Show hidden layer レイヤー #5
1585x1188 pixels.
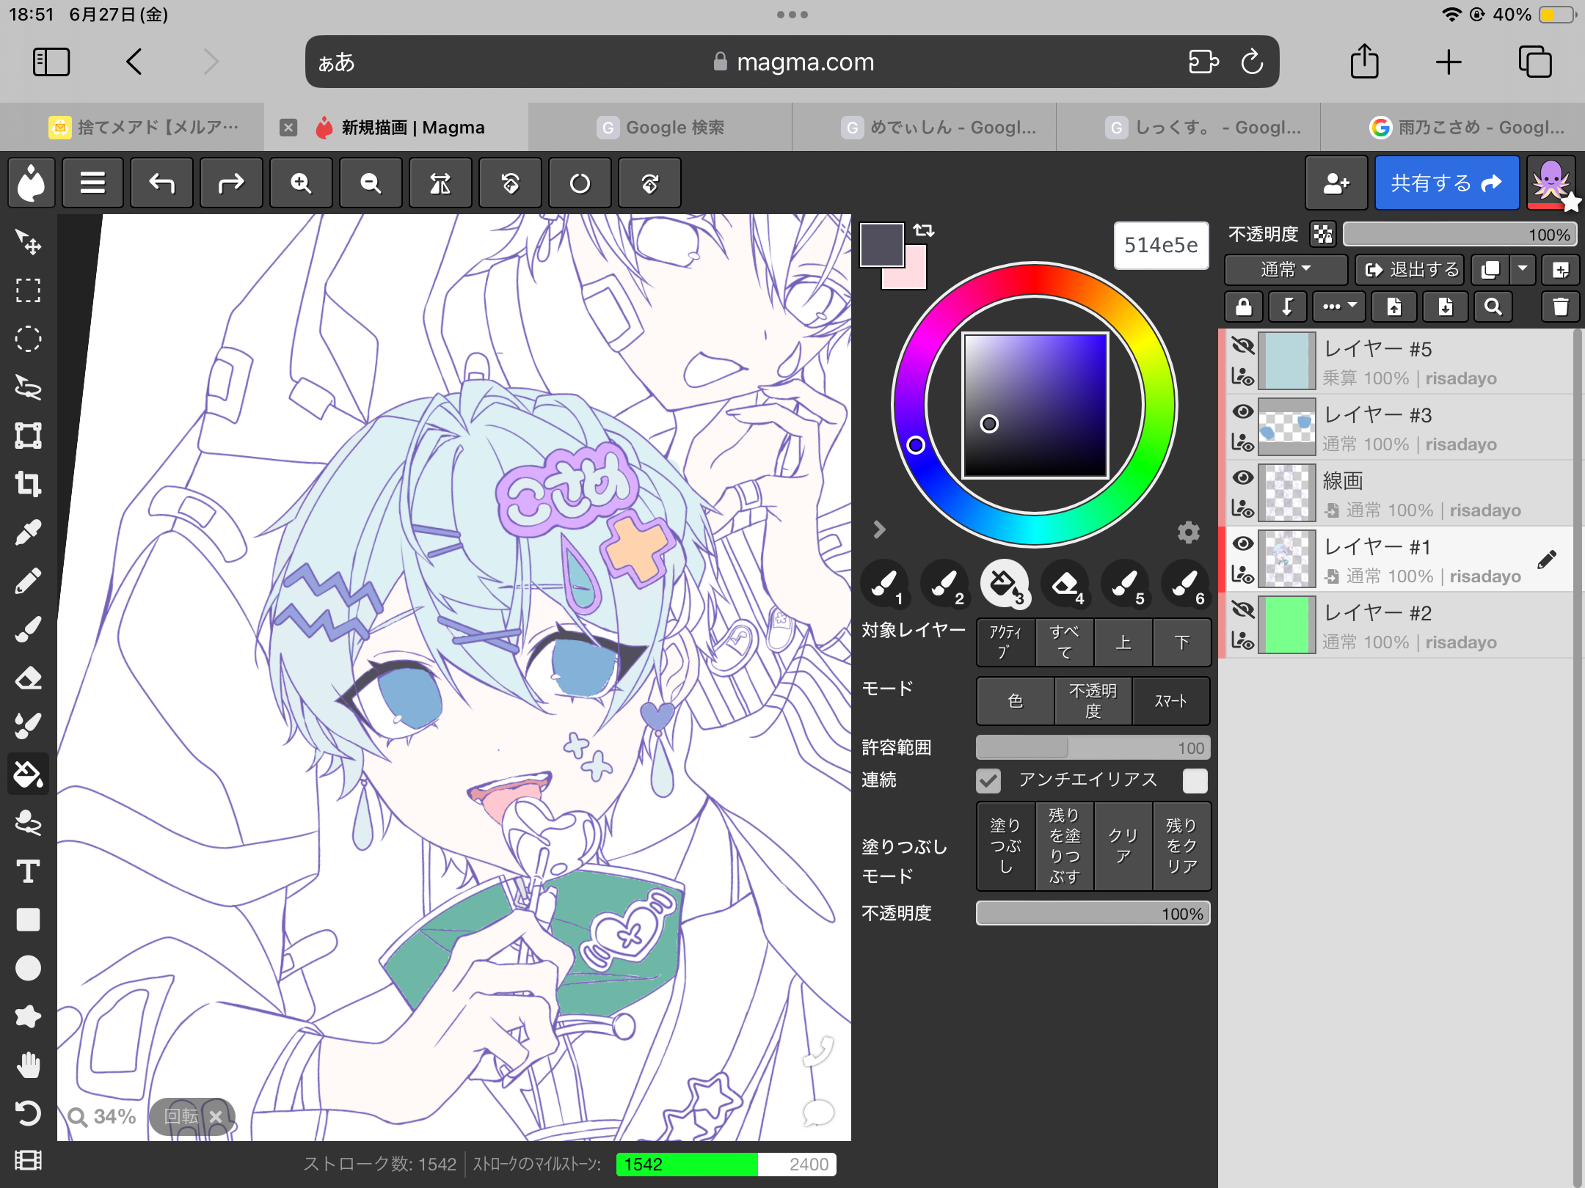pos(1242,345)
